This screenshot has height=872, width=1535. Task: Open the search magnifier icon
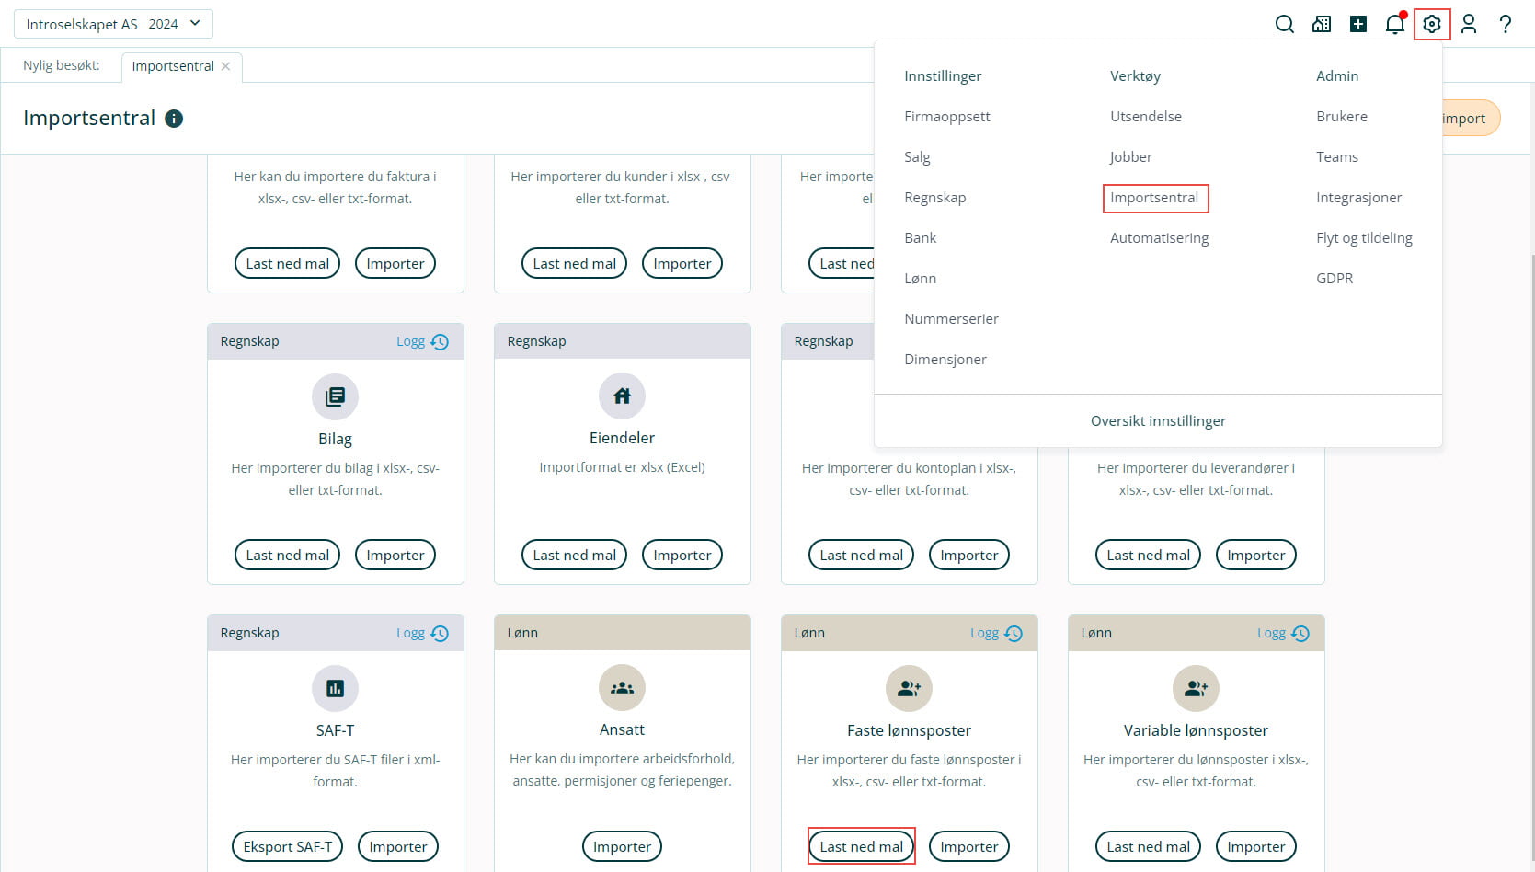(1285, 25)
